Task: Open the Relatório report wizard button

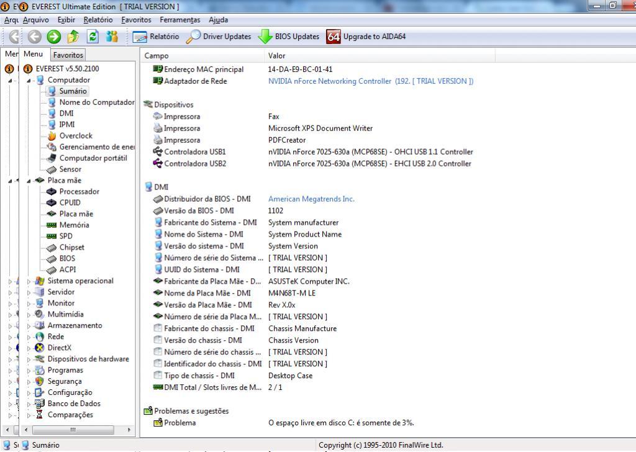Action: pos(156,37)
